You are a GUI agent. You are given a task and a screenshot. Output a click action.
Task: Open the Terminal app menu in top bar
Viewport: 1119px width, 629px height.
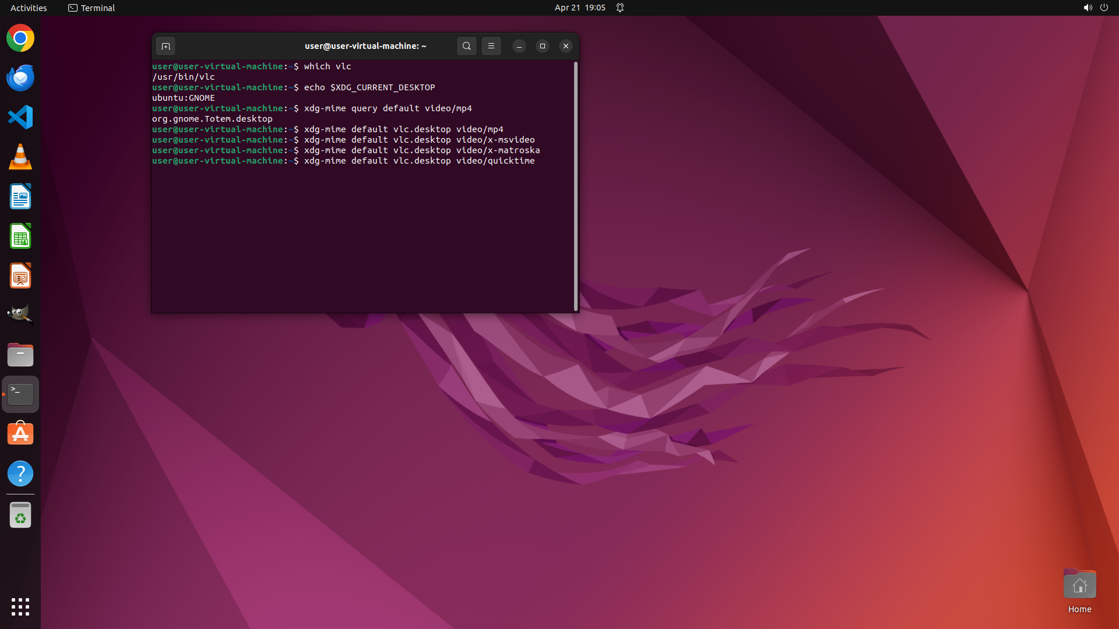click(x=92, y=8)
